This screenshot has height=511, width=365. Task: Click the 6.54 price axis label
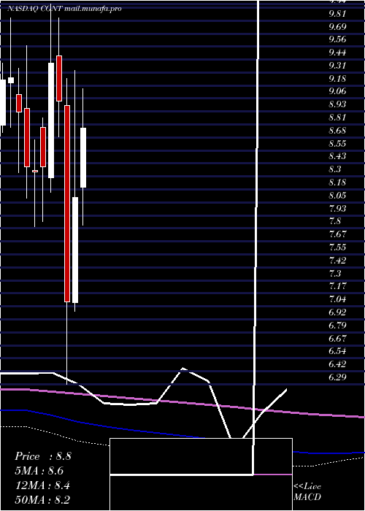pyautogui.click(x=337, y=351)
